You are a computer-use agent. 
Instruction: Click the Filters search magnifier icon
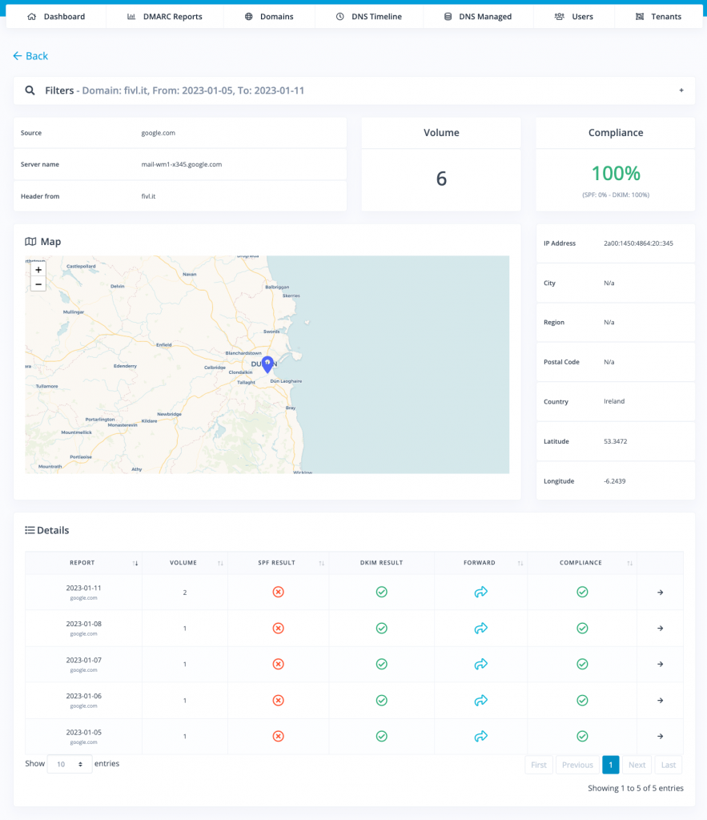click(30, 90)
